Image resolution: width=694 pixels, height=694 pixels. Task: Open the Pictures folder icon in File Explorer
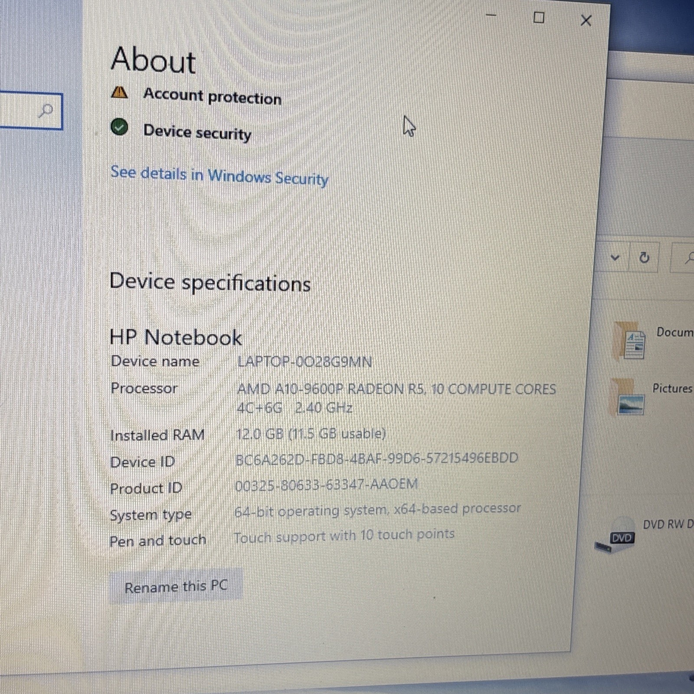point(628,398)
